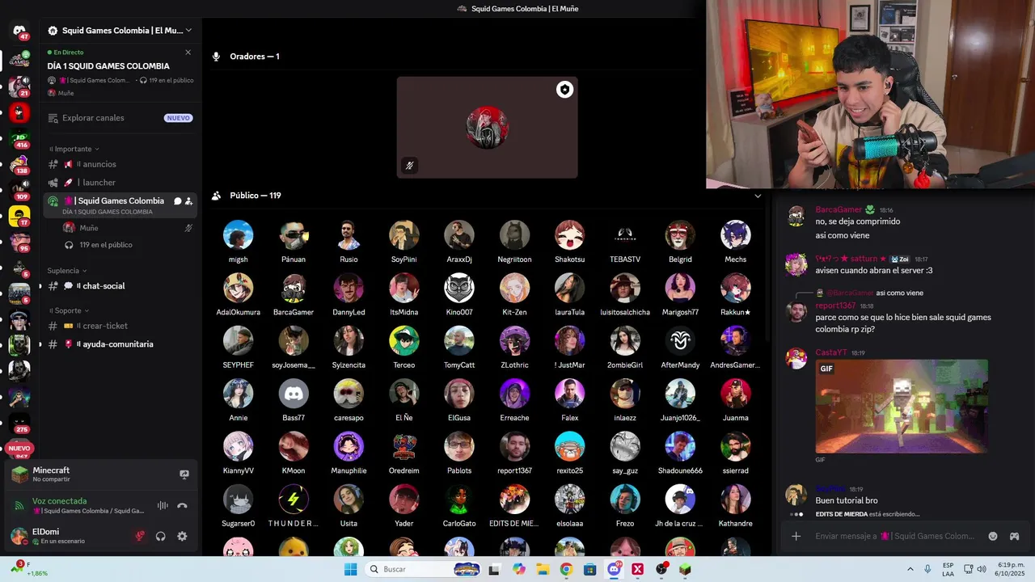Open the ayuda-comunitaria channel
Image resolution: width=1035 pixels, height=582 pixels.
(120, 344)
